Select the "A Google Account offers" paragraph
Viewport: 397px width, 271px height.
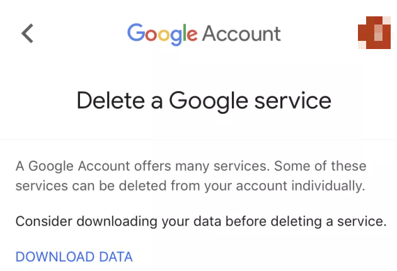coord(190,176)
